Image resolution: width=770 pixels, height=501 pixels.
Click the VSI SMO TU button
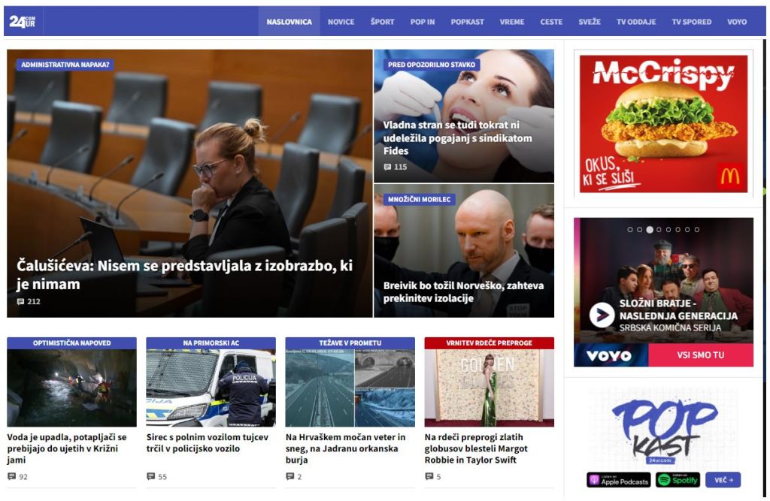tap(700, 355)
